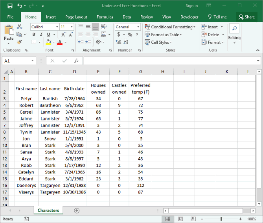Click the zoom slider handle
This screenshot has height=223, width=263.
coord(221,219)
